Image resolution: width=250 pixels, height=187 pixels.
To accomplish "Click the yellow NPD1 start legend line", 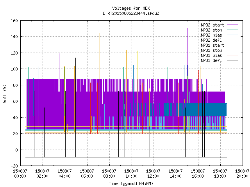I will (x=232, y=45).
